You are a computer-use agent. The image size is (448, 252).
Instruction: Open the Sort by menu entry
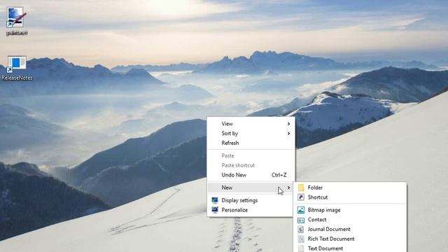pyautogui.click(x=251, y=134)
